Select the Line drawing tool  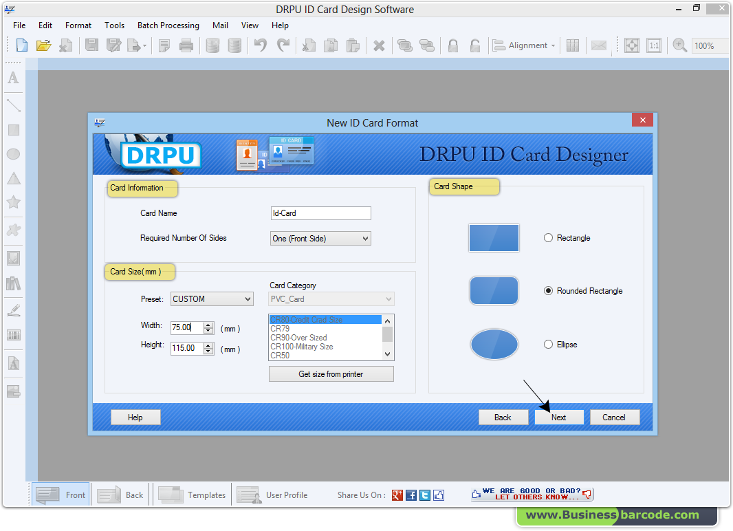point(12,105)
